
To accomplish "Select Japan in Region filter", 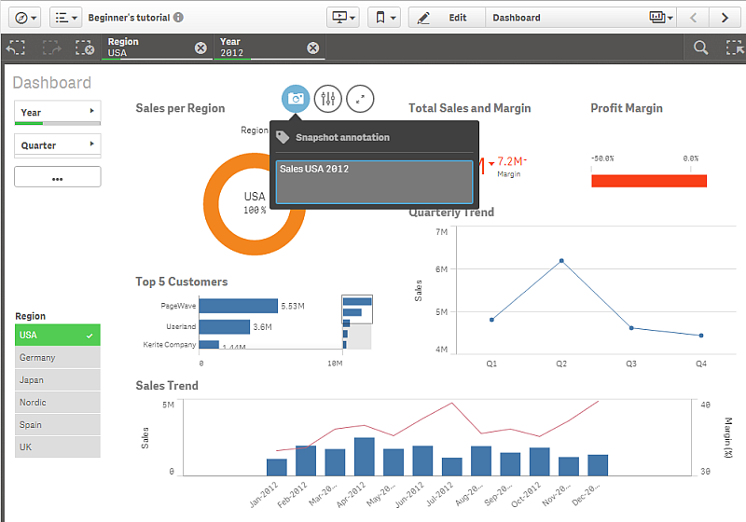I will click(57, 379).
